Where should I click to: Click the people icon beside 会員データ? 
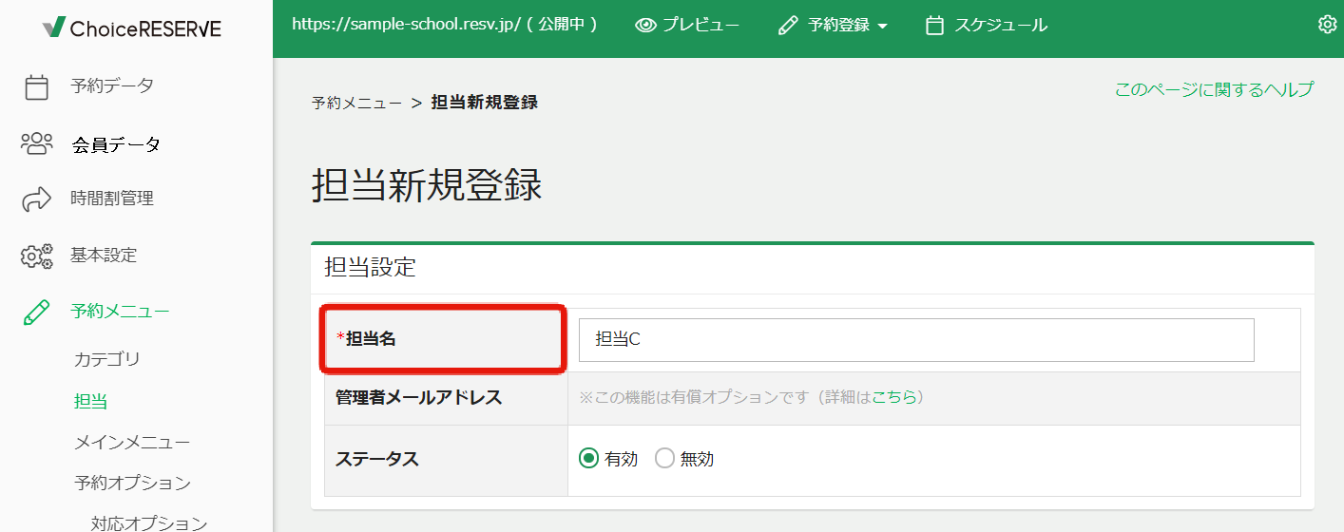tap(36, 144)
